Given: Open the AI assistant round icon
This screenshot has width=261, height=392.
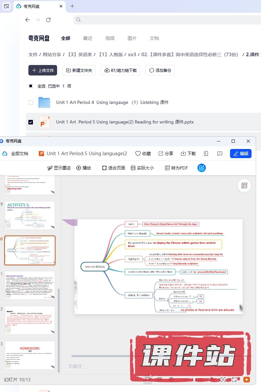Looking at the screenshot, I should (x=202, y=168).
